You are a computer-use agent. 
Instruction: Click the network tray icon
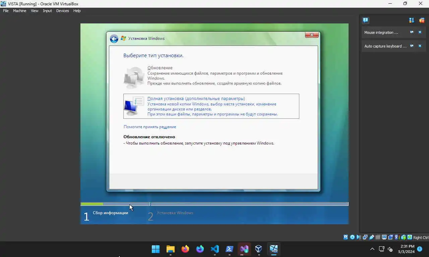pyautogui.click(x=381, y=249)
